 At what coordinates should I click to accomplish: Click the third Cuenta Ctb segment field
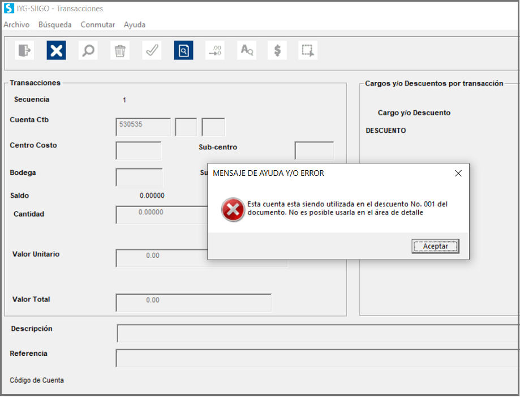213,127
